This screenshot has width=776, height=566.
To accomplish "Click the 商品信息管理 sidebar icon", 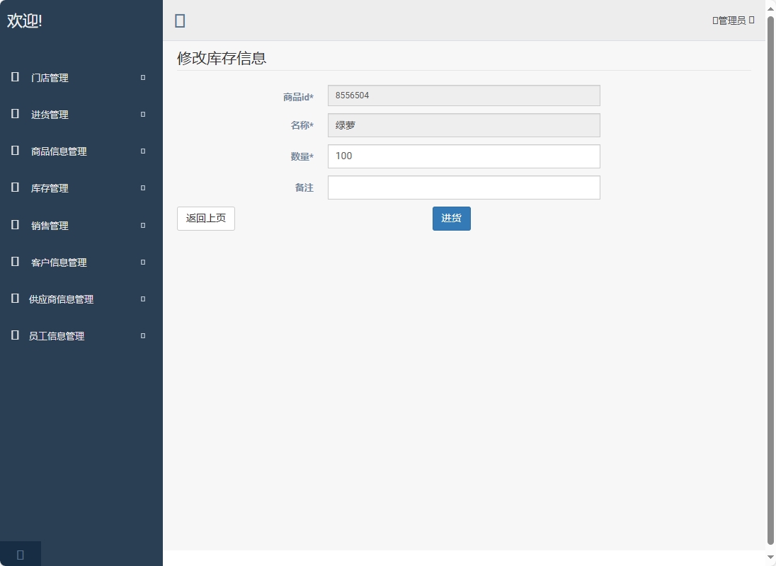I will coord(14,151).
